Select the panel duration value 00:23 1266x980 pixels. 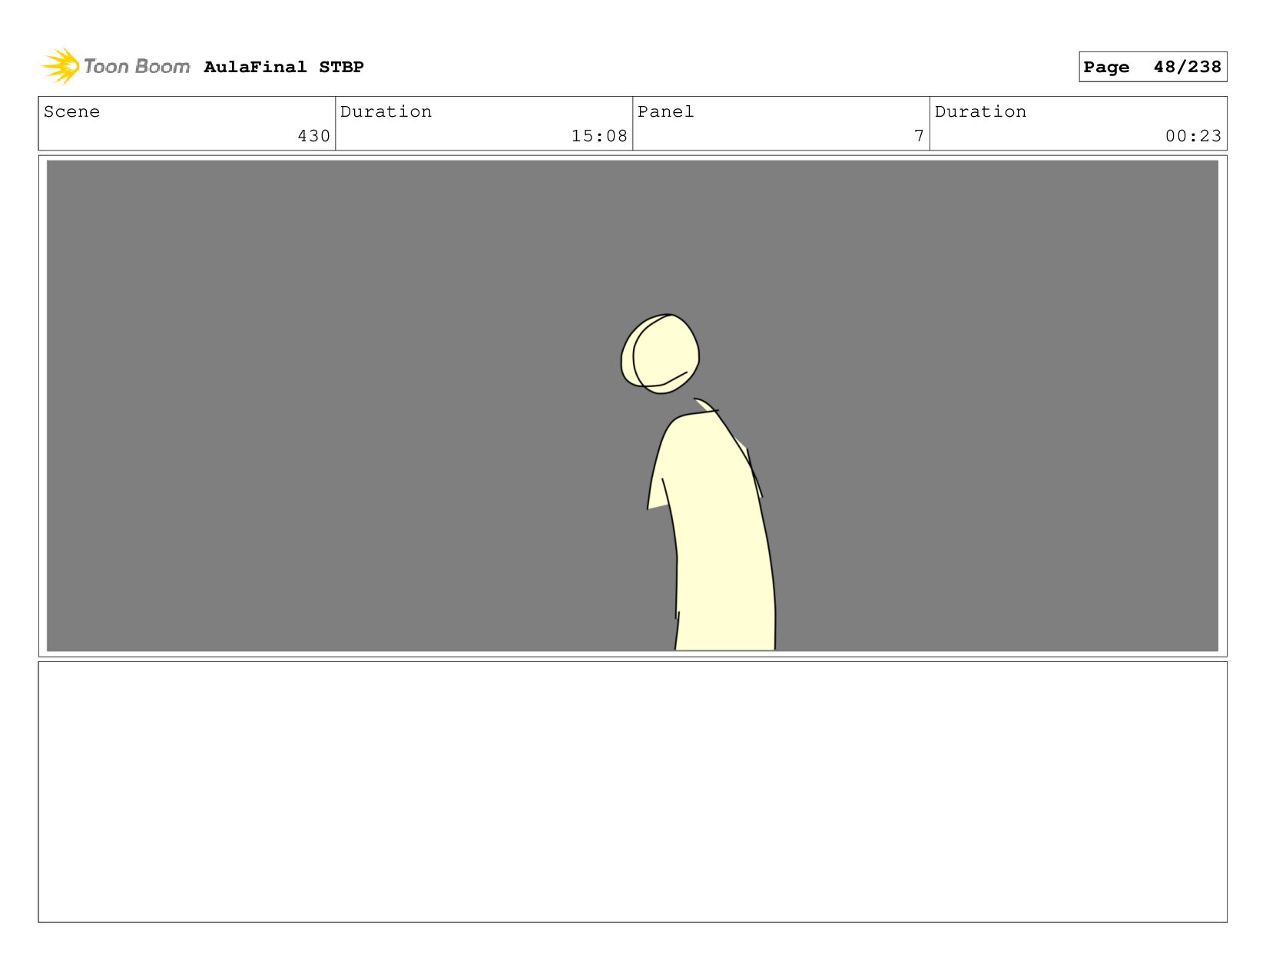[x=1193, y=136]
